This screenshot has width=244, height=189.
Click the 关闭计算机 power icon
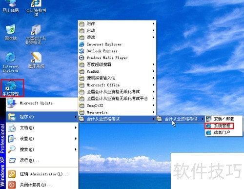(x=12, y=185)
